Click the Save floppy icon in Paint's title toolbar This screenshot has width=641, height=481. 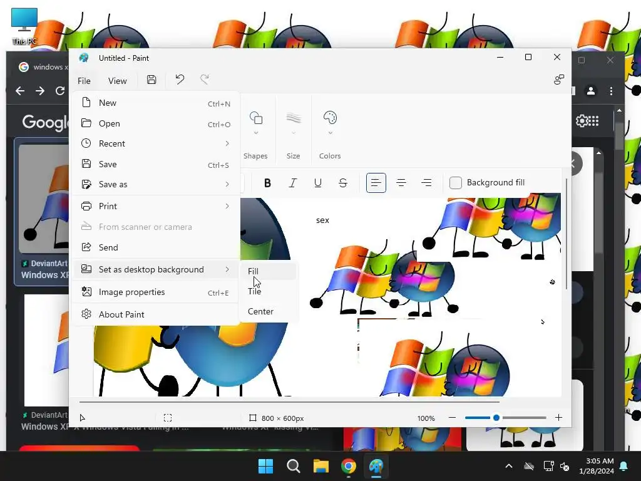151,80
